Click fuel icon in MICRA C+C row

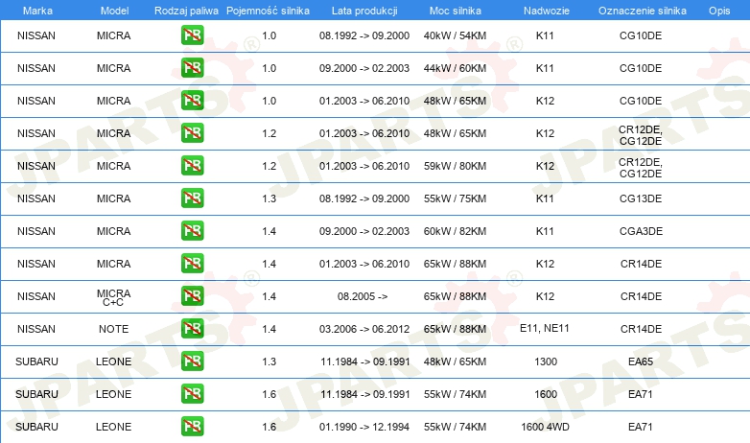[x=192, y=295]
